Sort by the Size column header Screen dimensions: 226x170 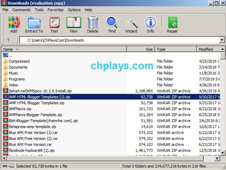click(141, 49)
